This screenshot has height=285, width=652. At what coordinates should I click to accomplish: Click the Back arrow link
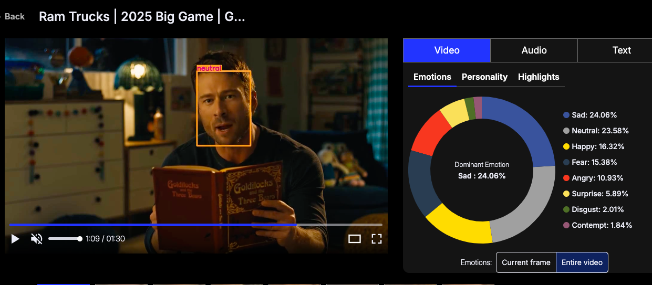pyautogui.click(x=13, y=16)
